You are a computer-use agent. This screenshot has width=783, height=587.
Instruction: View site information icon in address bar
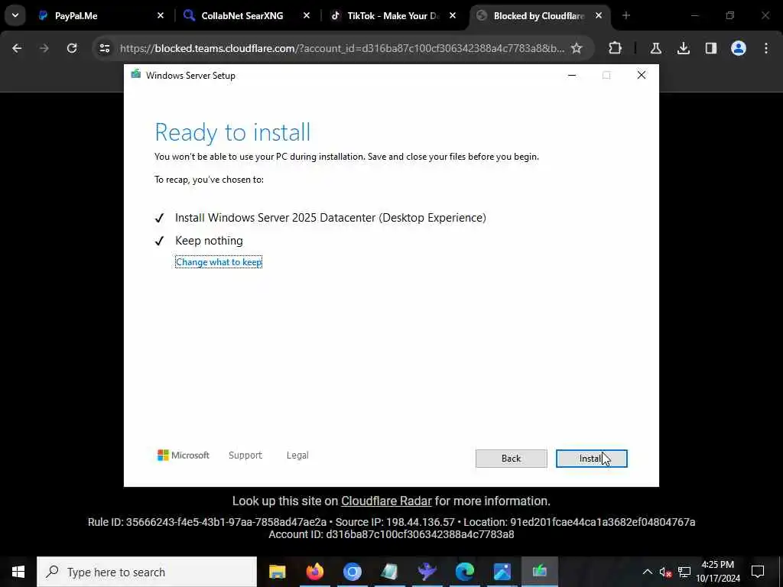point(104,48)
